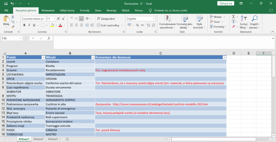Decrease decimal places

click(153, 25)
